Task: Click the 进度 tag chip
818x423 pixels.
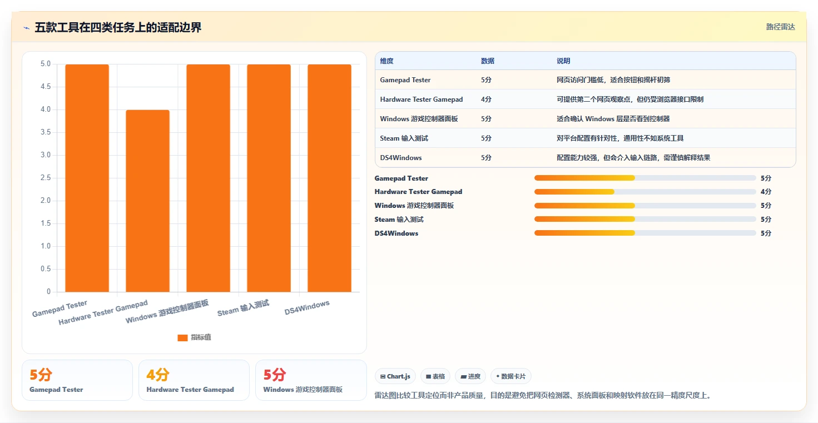Action: click(470, 376)
